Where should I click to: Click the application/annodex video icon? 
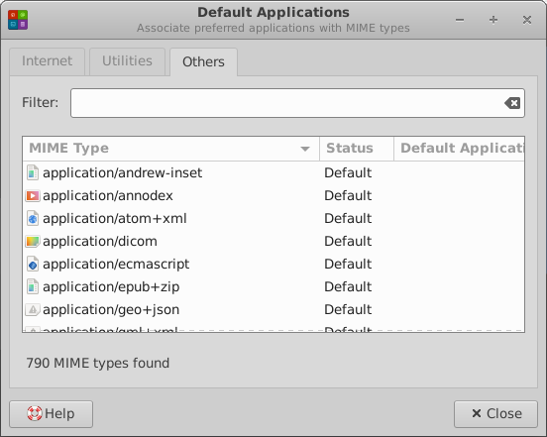(33, 195)
